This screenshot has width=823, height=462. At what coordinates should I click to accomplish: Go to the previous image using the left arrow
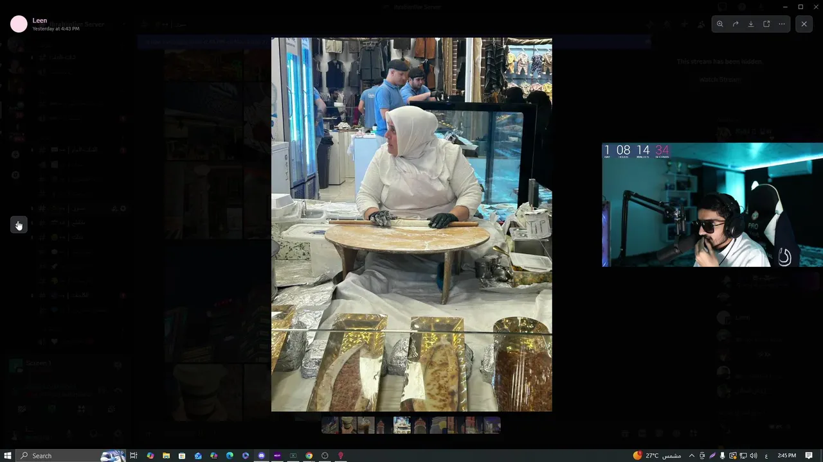coord(18,225)
